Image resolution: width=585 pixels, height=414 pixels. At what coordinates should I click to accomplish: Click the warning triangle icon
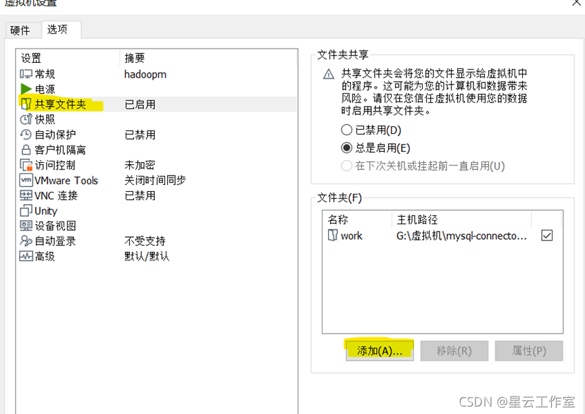pyautogui.click(x=328, y=74)
